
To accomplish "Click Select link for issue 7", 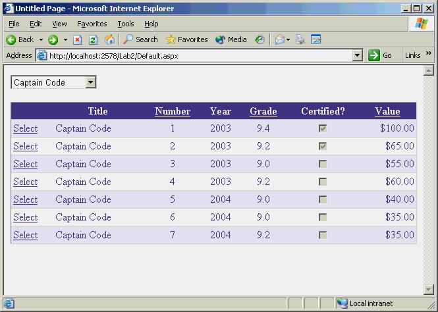I will [x=26, y=235].
